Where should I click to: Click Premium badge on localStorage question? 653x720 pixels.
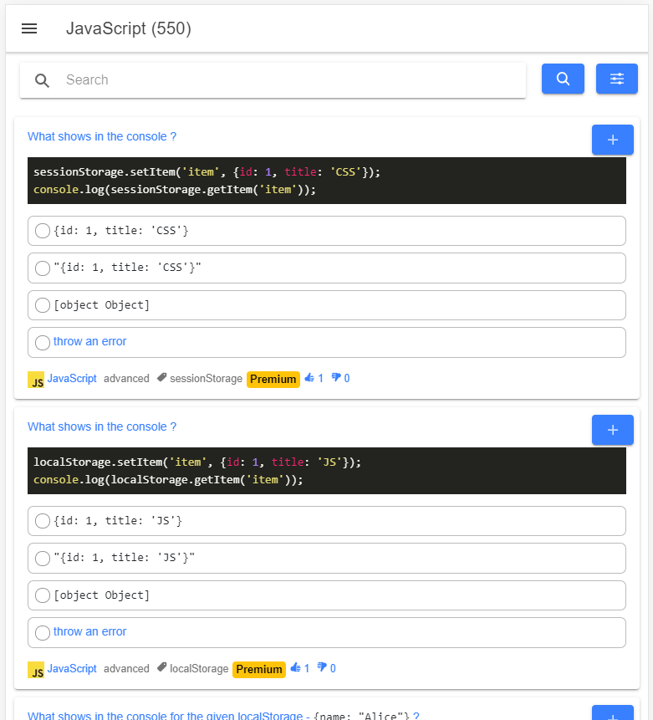pyautogui.click(x=259, y=670)
